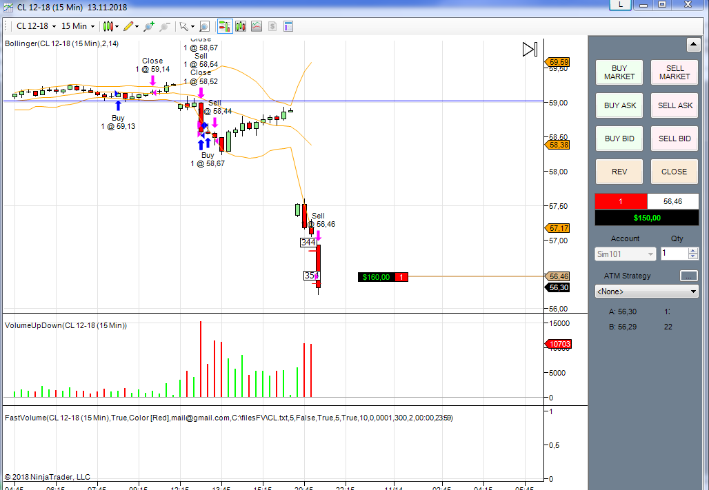Click the 344 boxed value on chart
This screenshot has width=709, height=490.
pos(308,243)
